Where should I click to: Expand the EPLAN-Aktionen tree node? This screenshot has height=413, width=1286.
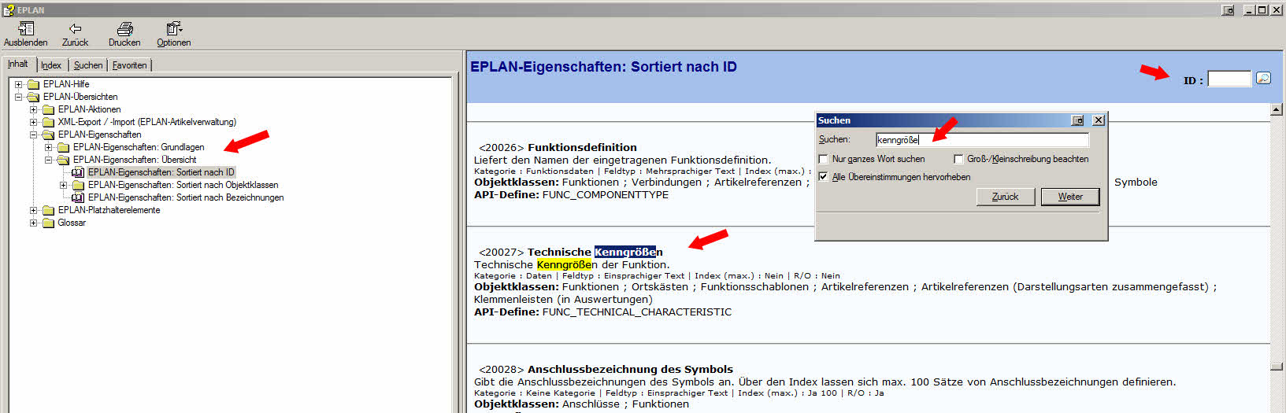pos(34,109)
